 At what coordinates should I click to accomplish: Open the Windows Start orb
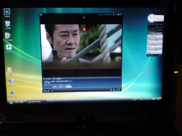tap(11, 102)
